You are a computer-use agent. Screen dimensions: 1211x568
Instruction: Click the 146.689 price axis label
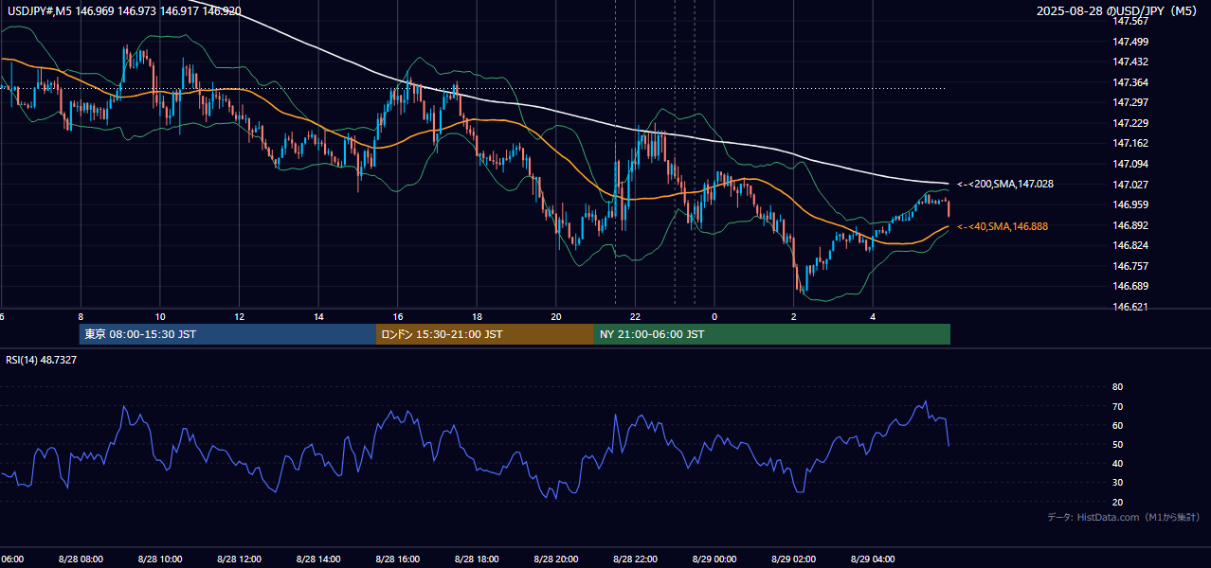click(x=1130, y=286)
